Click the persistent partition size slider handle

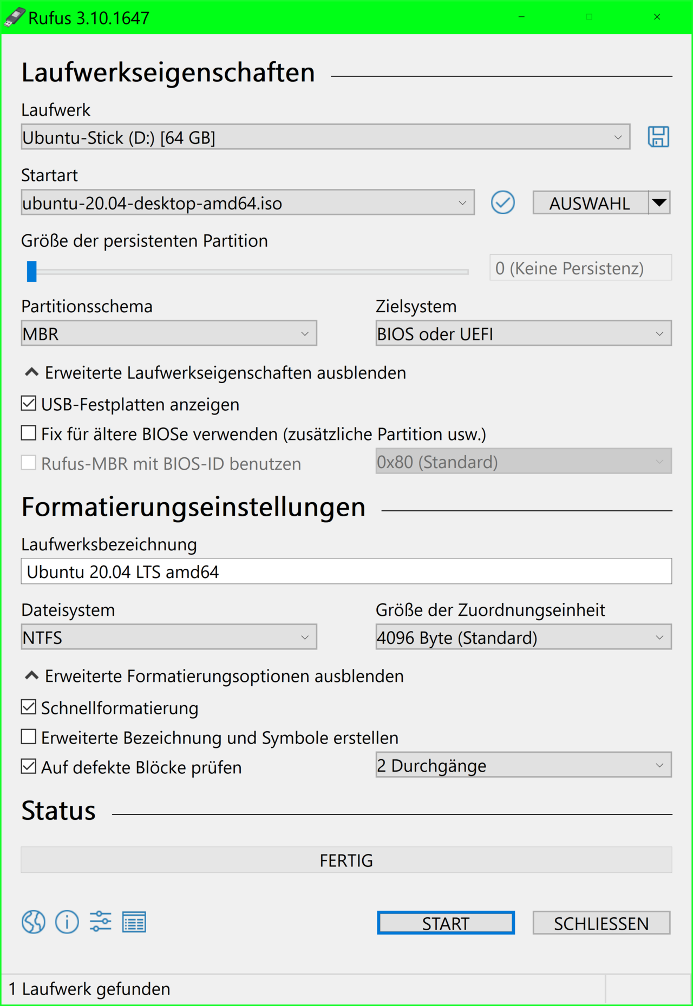pyautogui.click(x=32, y=271)
